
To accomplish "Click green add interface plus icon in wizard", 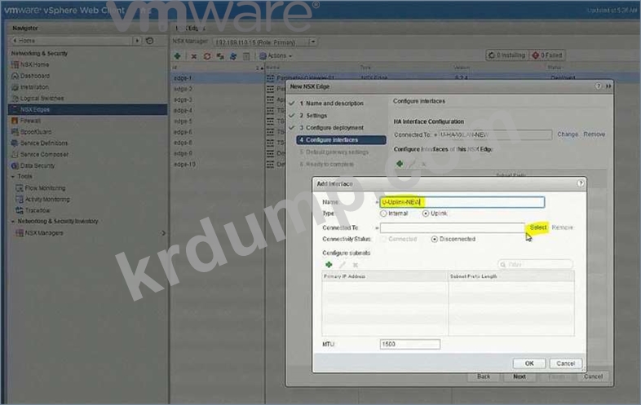I will click(x=400, y=164).
